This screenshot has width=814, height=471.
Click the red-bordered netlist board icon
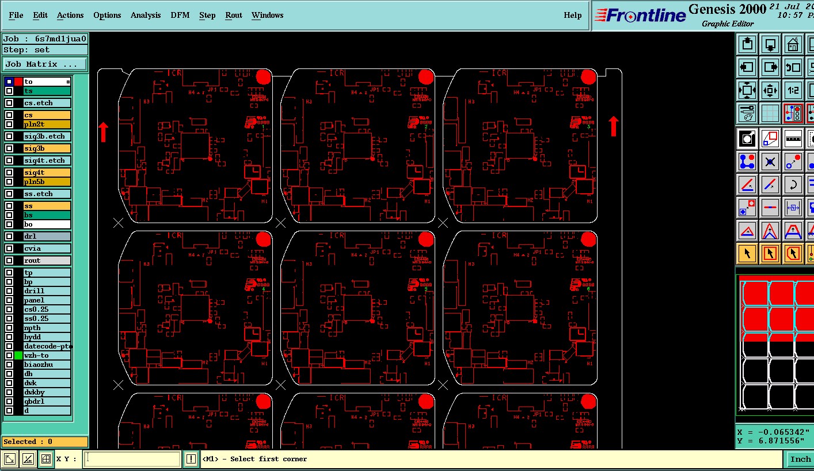pos(793,113)
